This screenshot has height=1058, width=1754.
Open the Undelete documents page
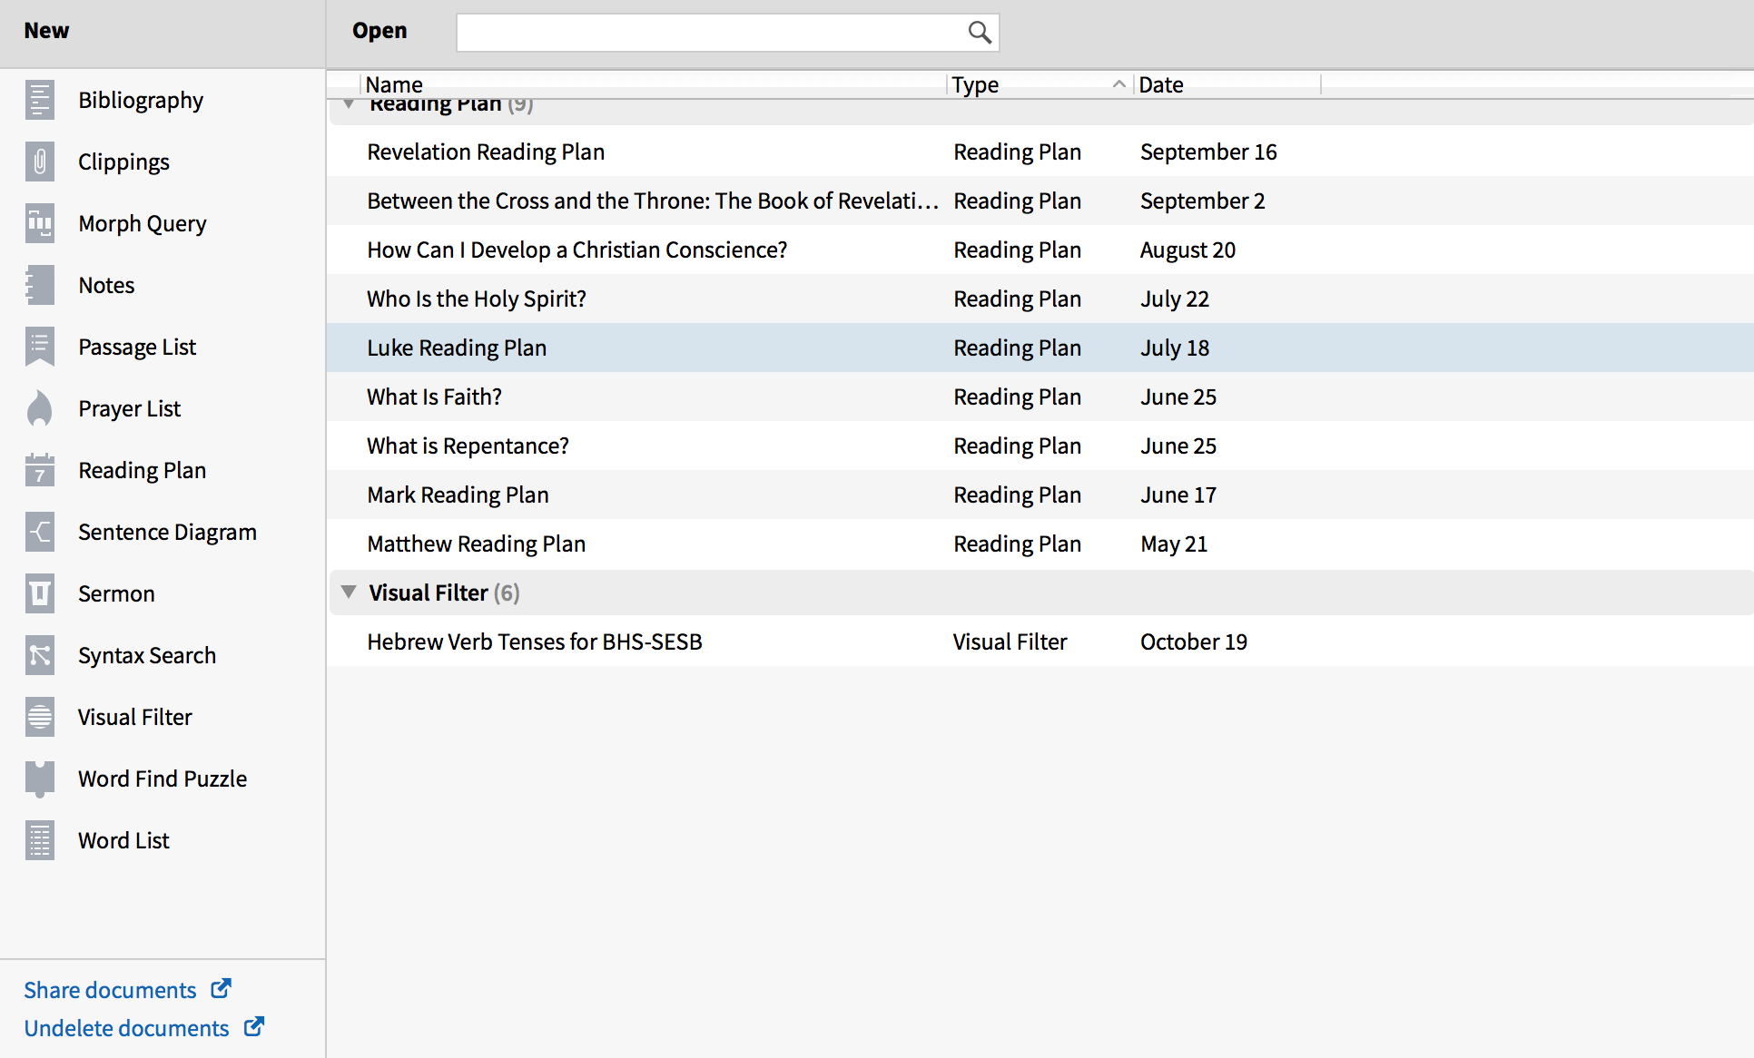coord(126,1028)
